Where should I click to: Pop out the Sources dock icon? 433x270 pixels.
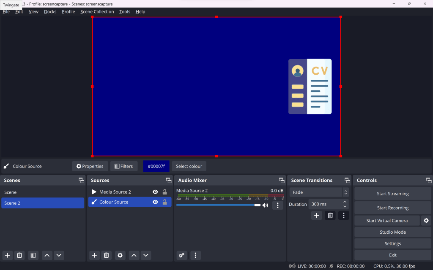169,180
